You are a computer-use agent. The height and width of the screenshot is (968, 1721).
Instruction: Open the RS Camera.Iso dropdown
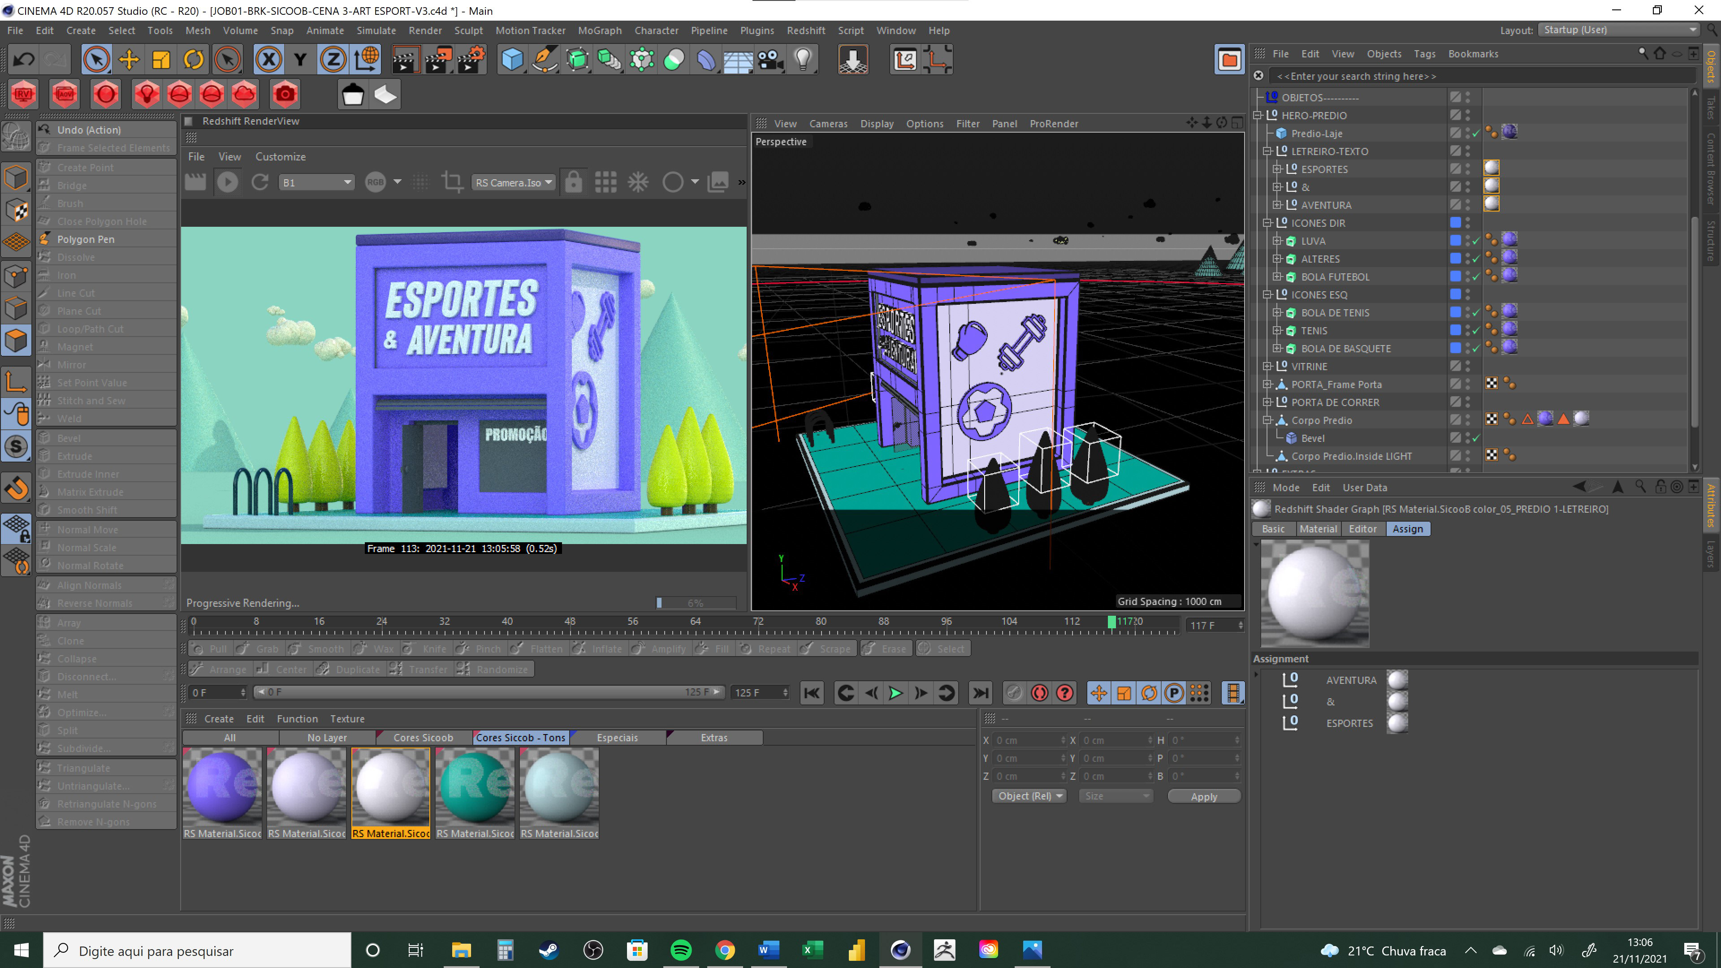[x=513, y=182]
